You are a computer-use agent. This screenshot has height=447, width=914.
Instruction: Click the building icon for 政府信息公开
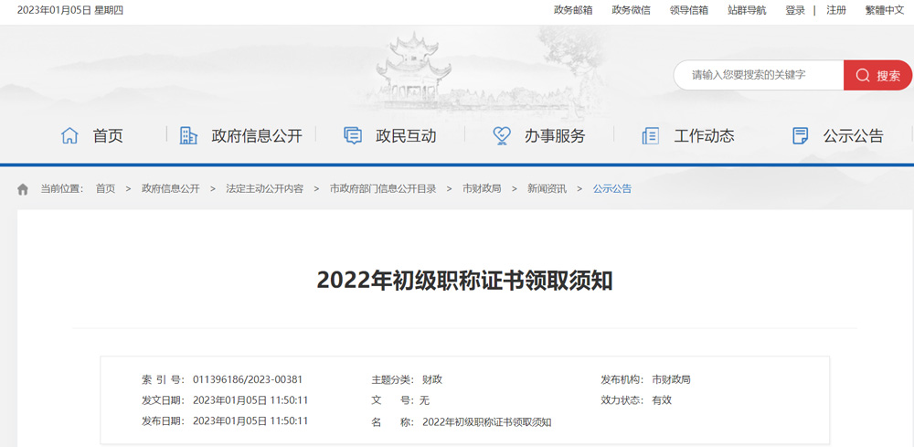[x=188, y=135]
